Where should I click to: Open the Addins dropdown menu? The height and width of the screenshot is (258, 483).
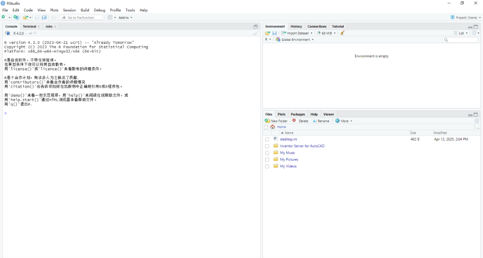(x=125, y=17)
